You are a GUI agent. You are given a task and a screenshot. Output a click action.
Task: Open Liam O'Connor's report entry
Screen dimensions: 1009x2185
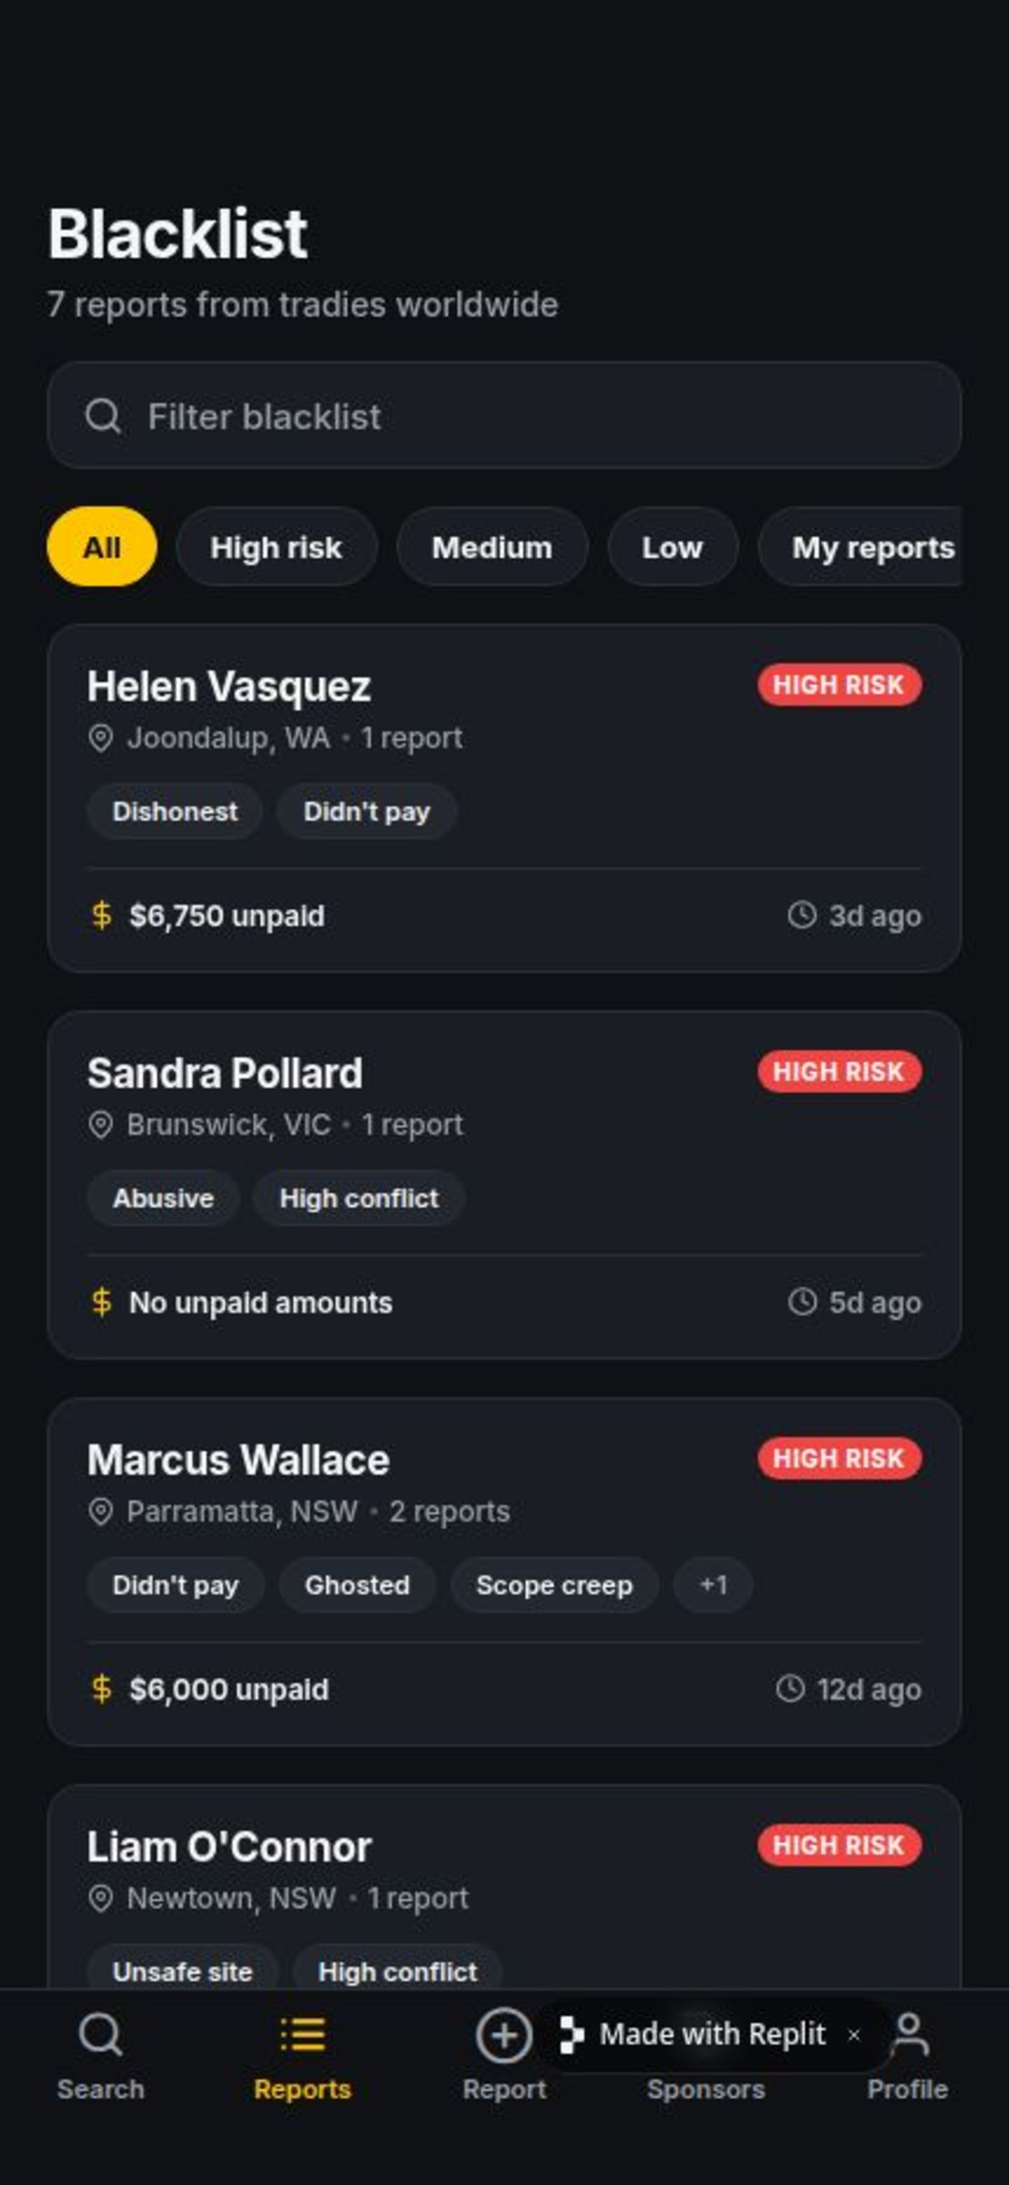[x=504, y=1887]
